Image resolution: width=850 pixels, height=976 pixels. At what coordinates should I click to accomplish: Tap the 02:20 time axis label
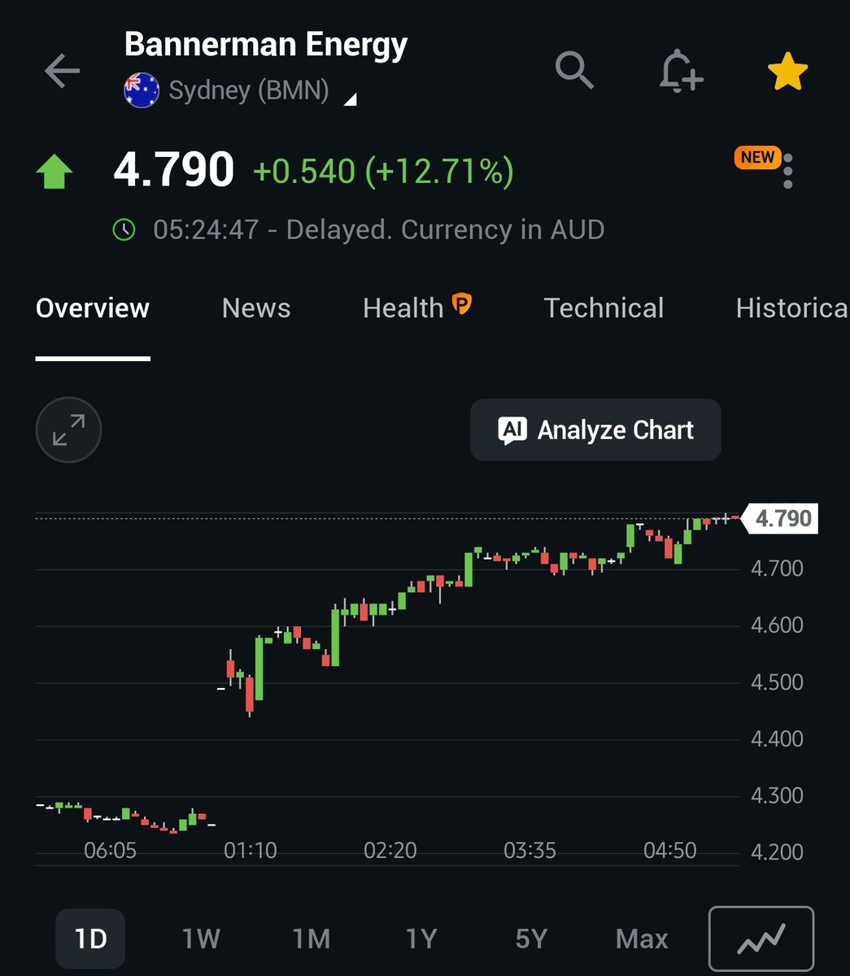390,851
